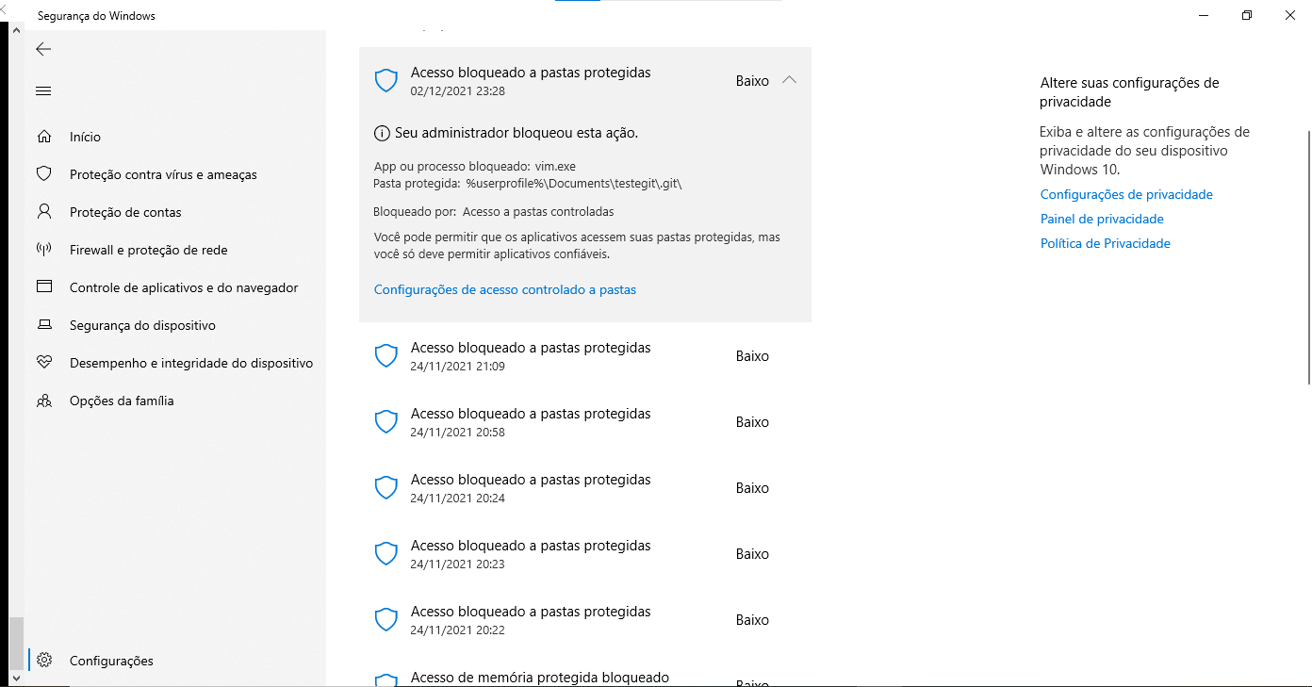Click 'Seu administrador bloqueou esta ação' message
The width and height of the screenshot is (1312, 687).
click(x=517, y=133)
